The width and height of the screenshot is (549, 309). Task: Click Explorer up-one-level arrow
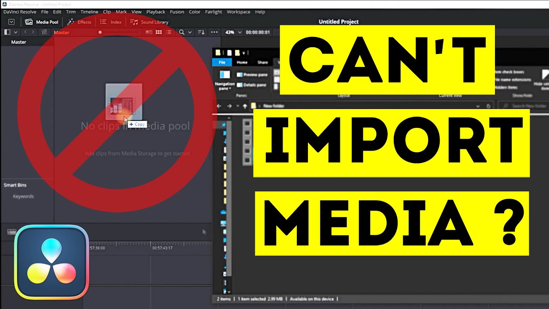(x=245, y=106)
